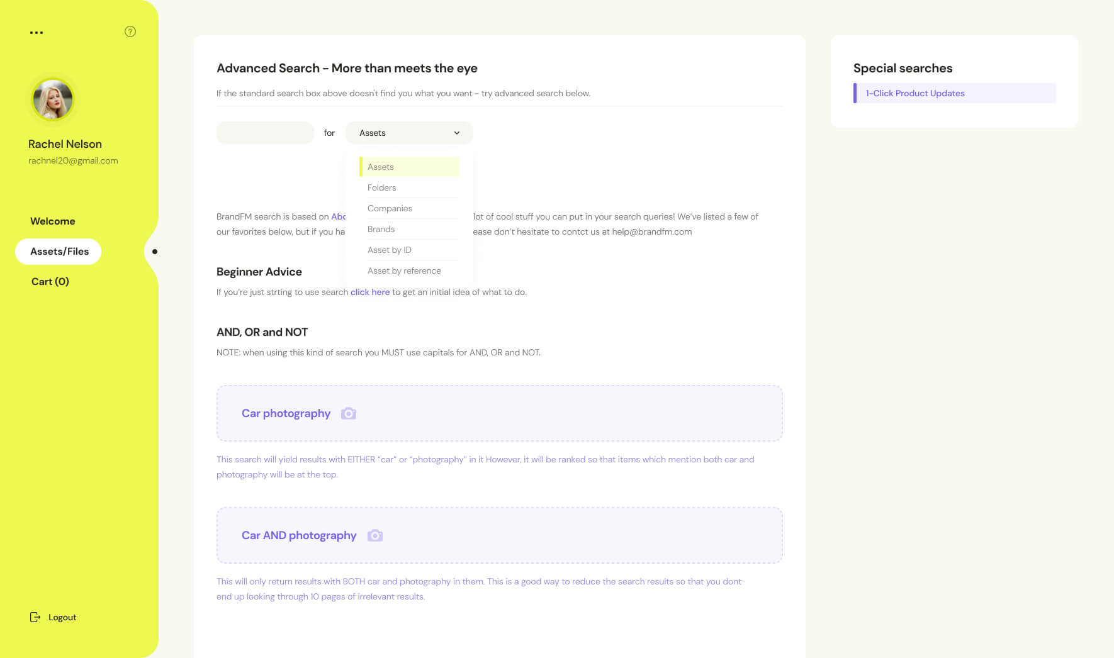Select Folders from the dropdown list

click(x=381, y=187)
